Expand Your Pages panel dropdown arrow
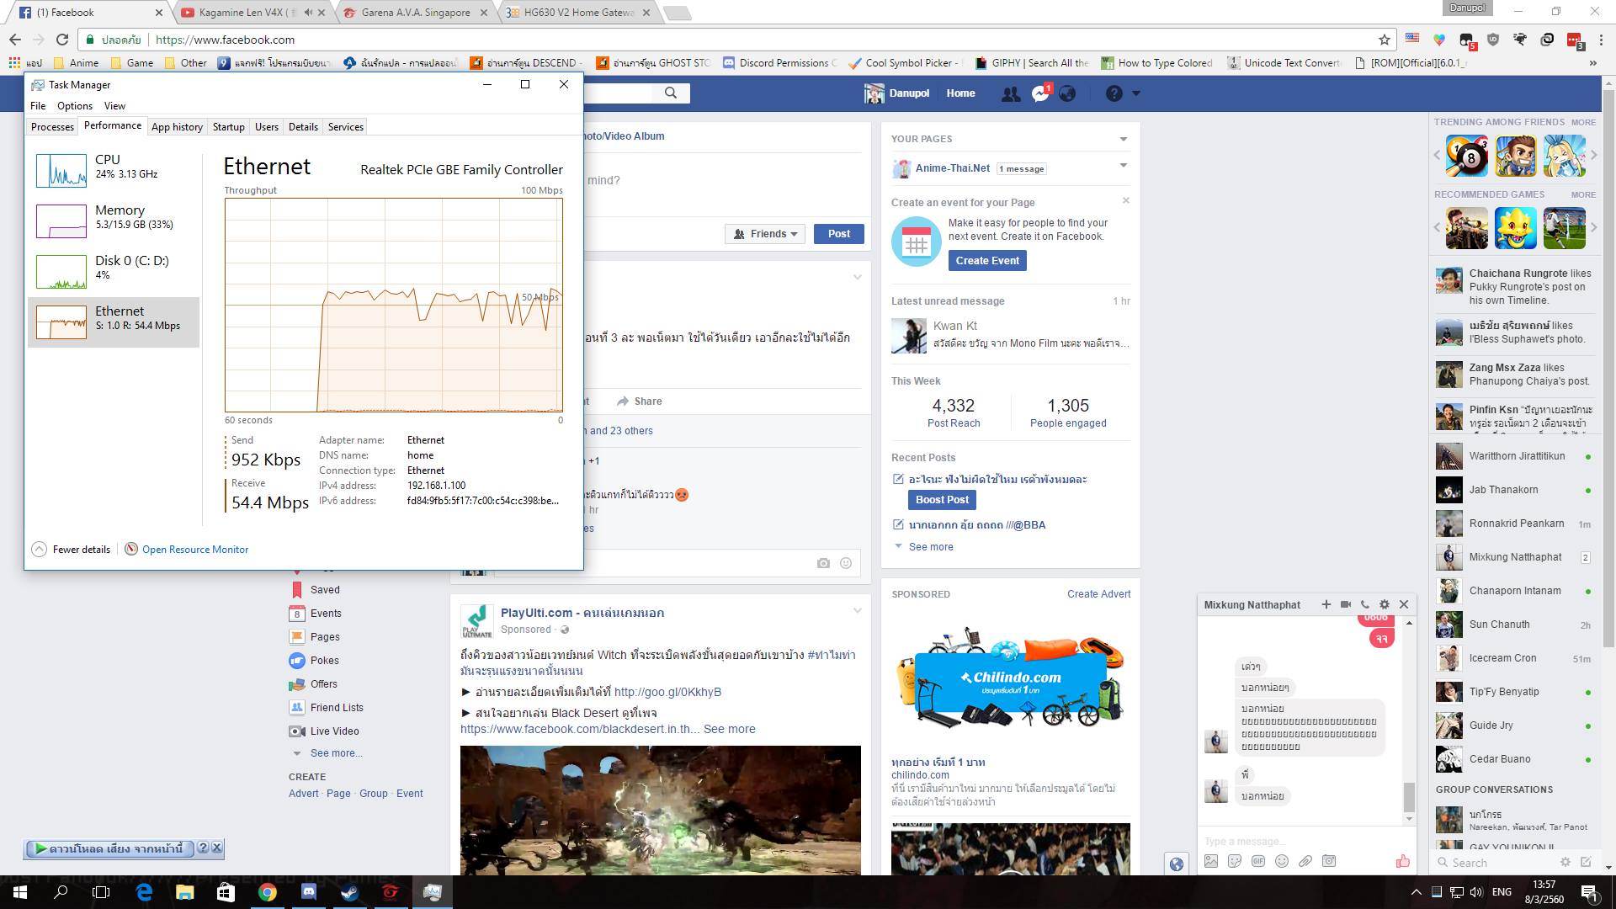The image size is (1616, 909). (x=1123, y=139)
